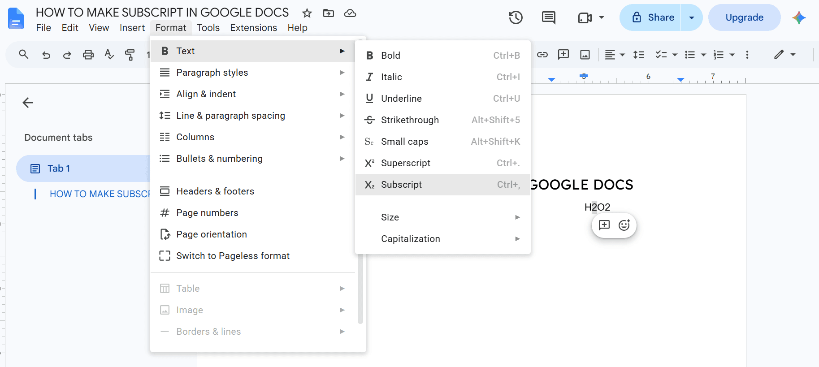Show all comments
Screen dimensions: 819x367
(x=549, y=17)
